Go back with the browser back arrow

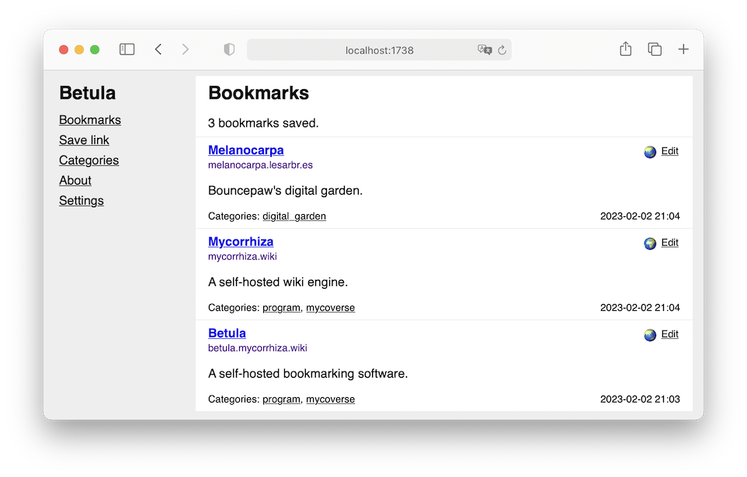pos(158,50)
